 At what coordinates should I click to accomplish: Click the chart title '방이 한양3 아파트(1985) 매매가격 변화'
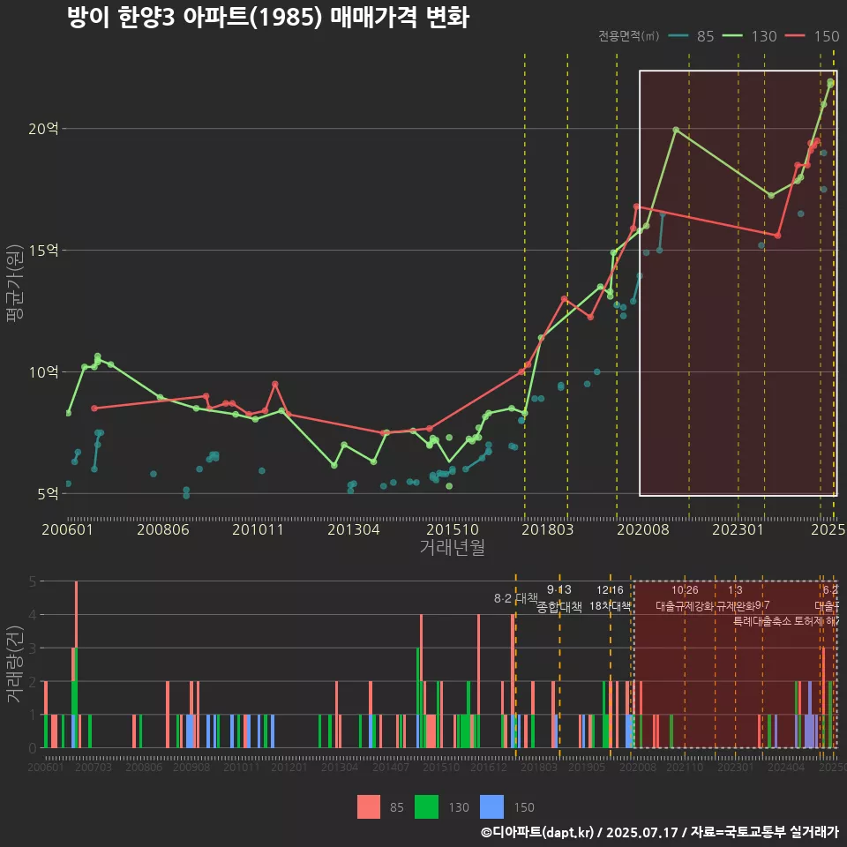pyautogui.click(x=268, y=18)
